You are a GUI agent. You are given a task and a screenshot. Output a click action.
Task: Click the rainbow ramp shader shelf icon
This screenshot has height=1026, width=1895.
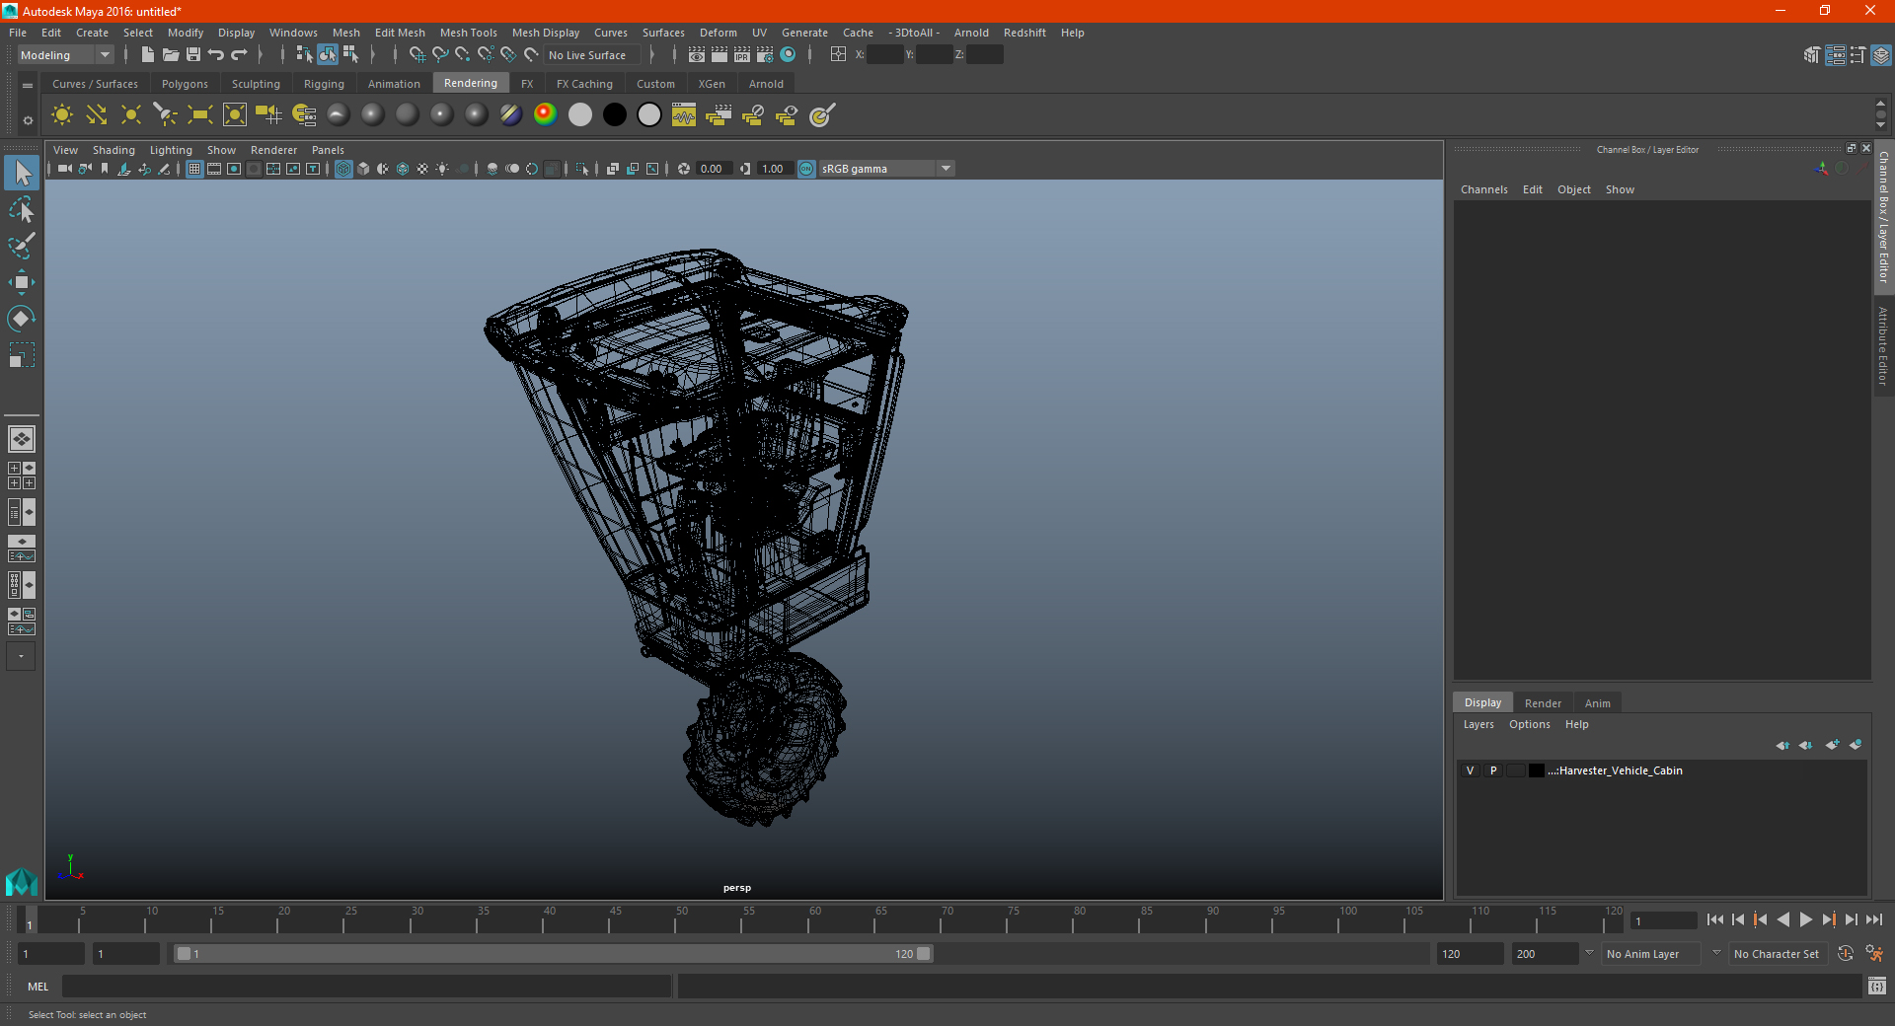545,115
